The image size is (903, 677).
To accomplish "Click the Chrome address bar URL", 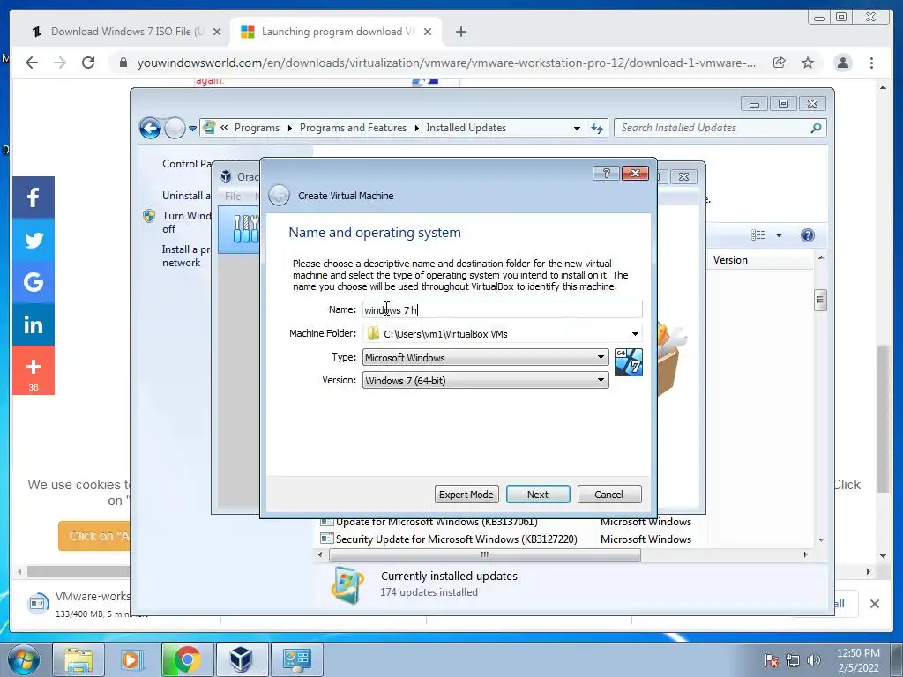I will click(x=446, y=63).
